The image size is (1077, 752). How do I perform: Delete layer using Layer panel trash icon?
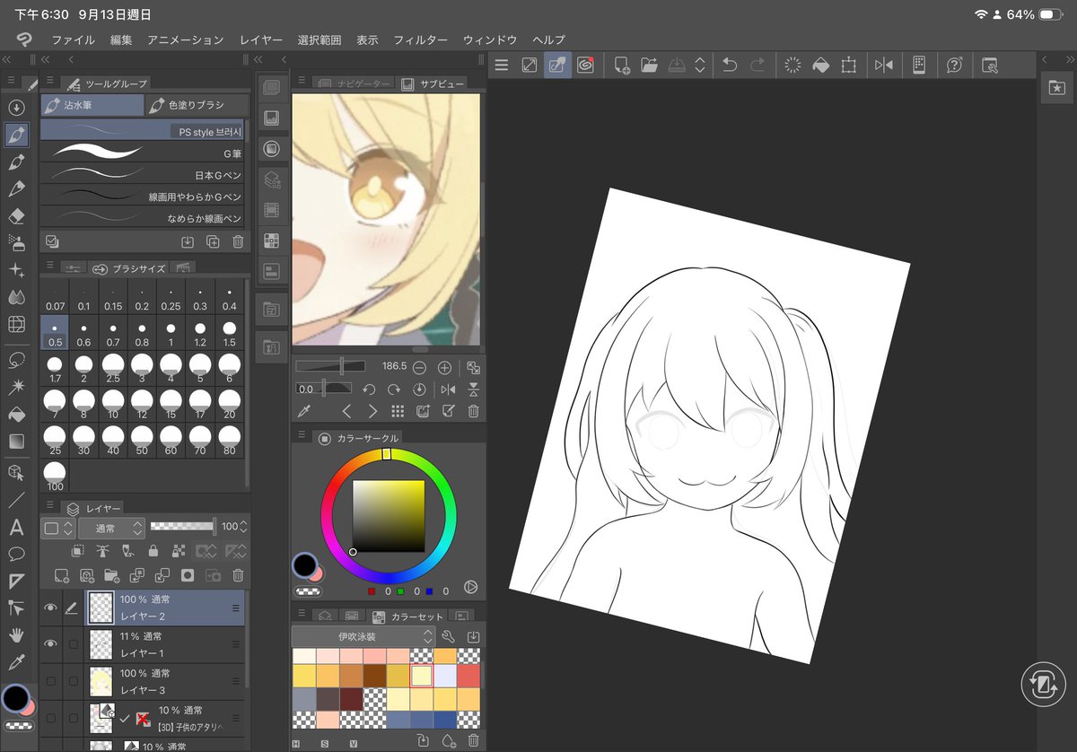coord(239,575)
